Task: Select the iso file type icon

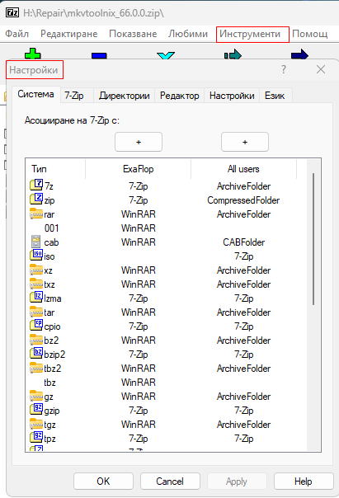Action: point(36,255)
